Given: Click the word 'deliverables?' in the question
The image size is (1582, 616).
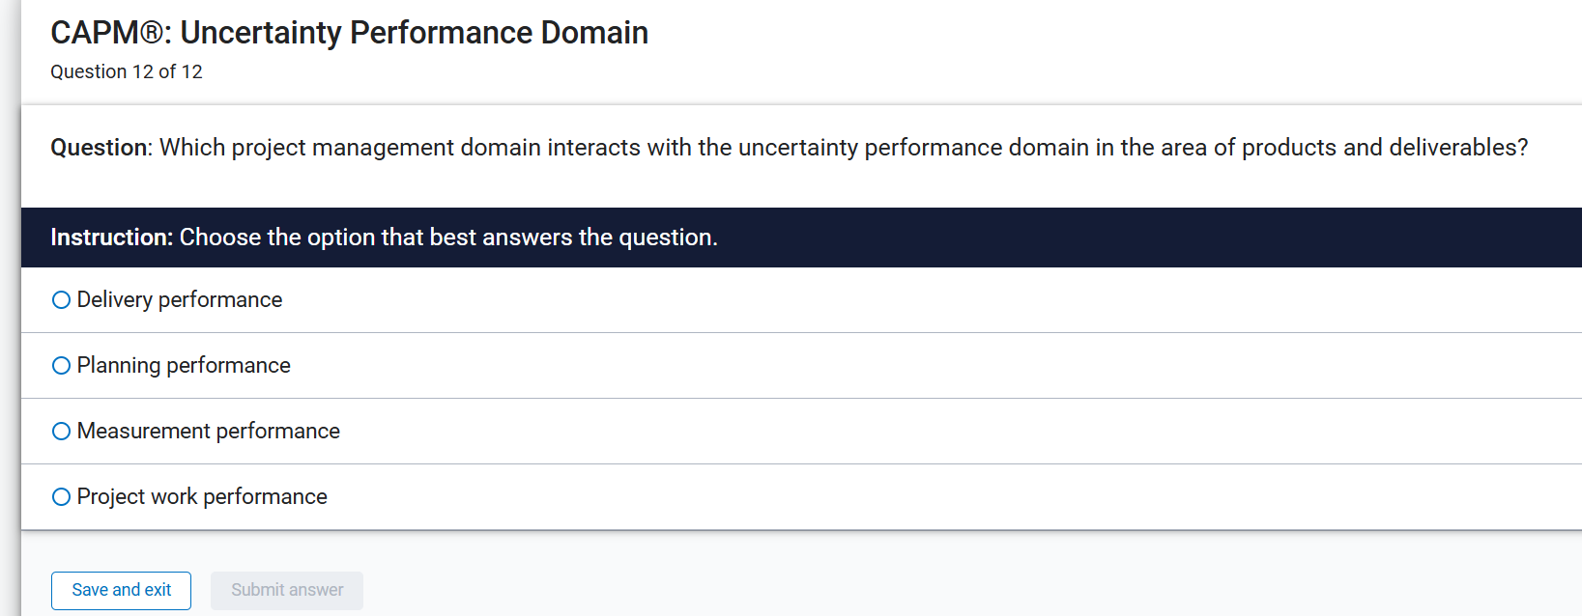Looking at the screenshot, I should click(1458, 148).
